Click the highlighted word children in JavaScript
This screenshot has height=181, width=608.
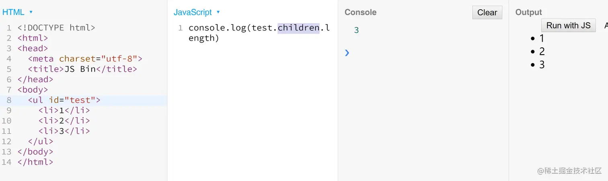point(298,28)
